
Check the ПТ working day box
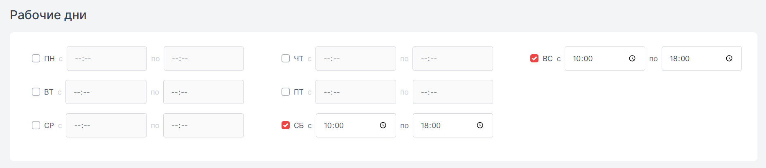pos(286,92)
